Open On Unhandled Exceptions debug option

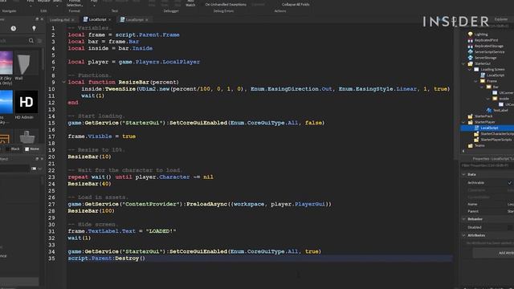pos(226,4)
